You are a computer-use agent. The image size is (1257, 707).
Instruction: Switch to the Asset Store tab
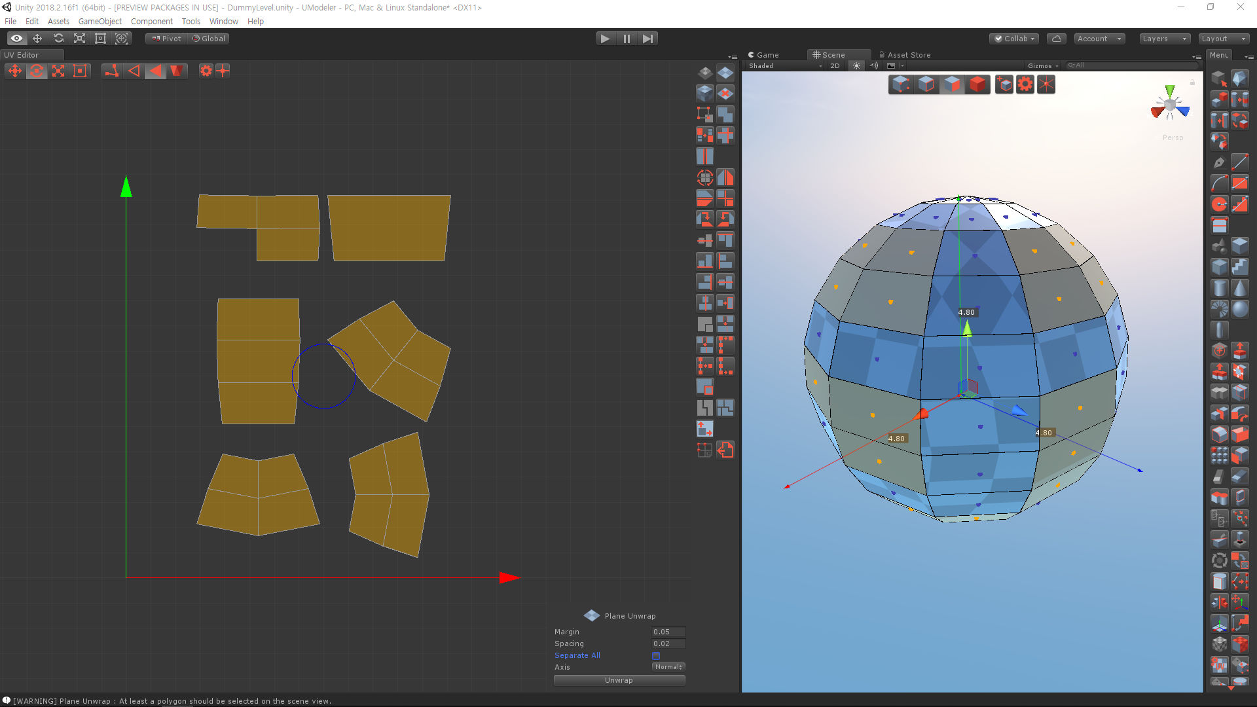click(x=909, y=54)
